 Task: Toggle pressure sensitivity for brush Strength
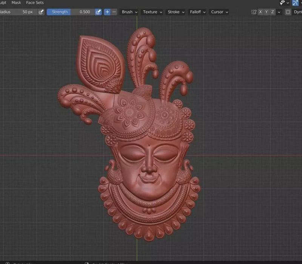pyautogui.click(x=99, y=12)
